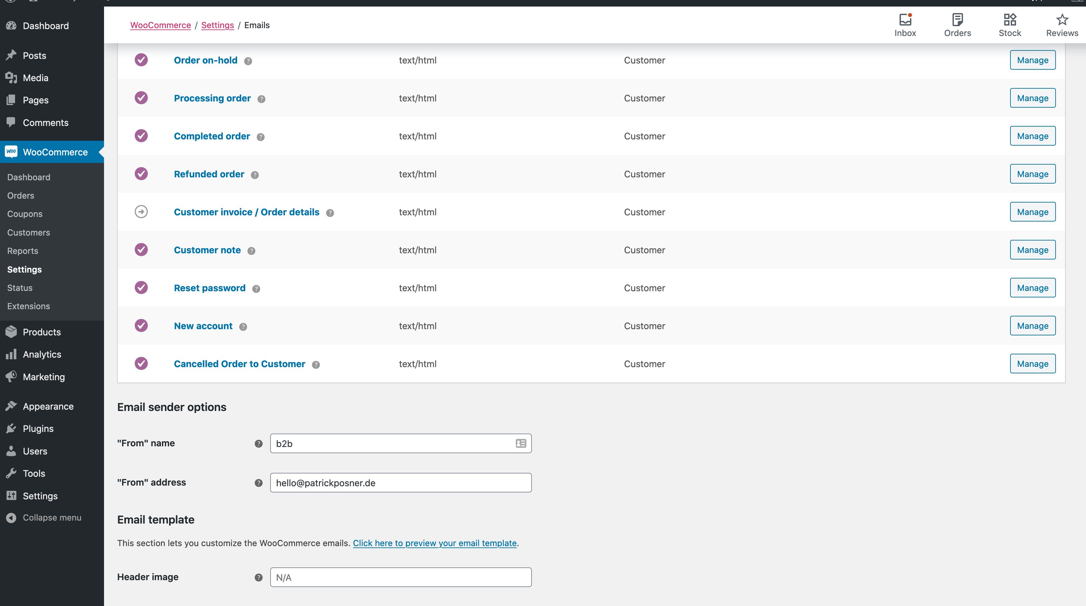Click the enabled checkmark for Refunded order

point(141,173)
